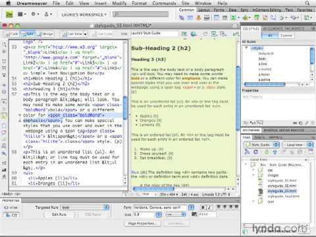Switch CSS Styles panel to Current mode

click(x=286, y=36)
